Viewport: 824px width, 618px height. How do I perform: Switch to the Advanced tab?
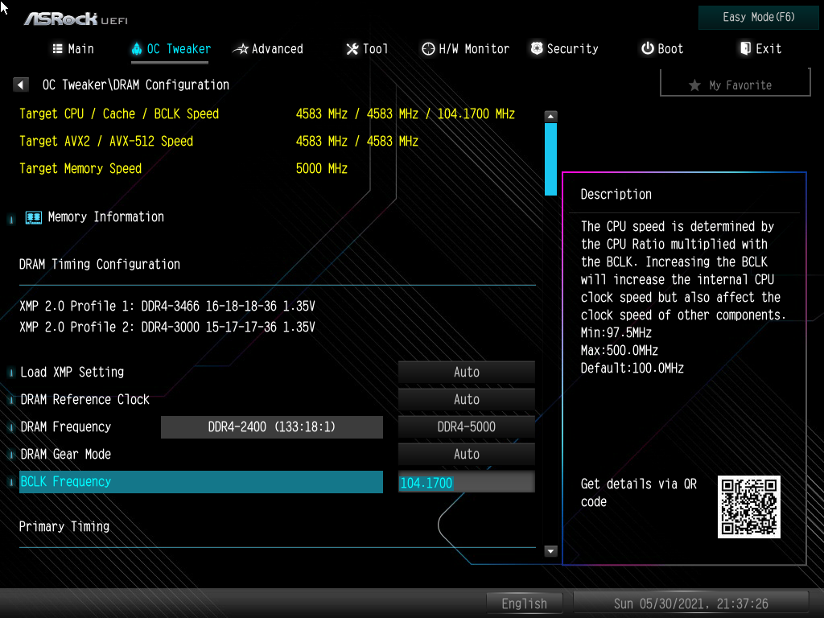coord(268,49)
